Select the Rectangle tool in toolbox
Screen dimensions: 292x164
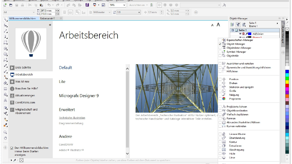coord(5,43)
